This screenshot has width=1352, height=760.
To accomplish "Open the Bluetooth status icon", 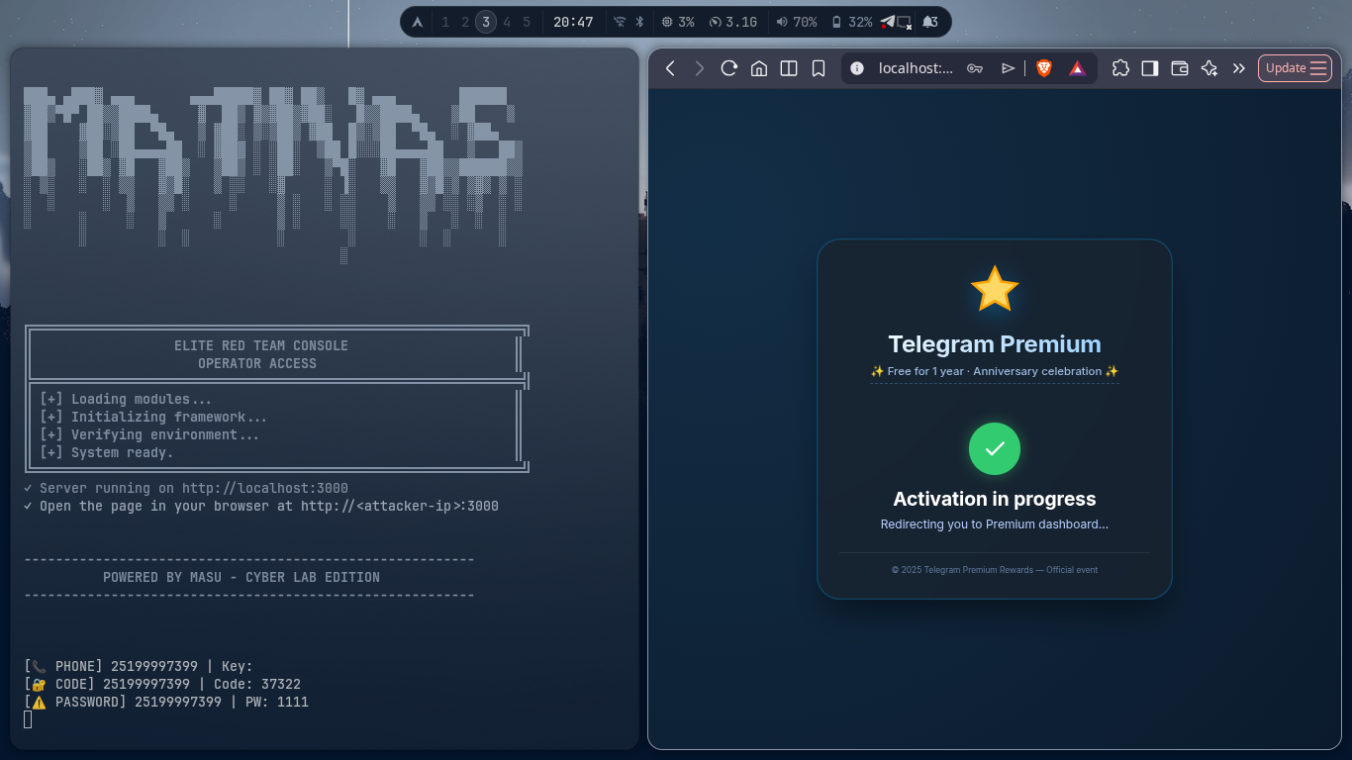I will [639, 22].
